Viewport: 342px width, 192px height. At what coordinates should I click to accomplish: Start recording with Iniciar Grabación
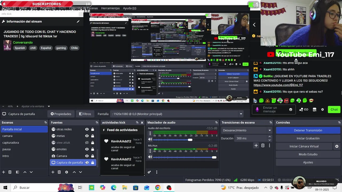[308, 138]
